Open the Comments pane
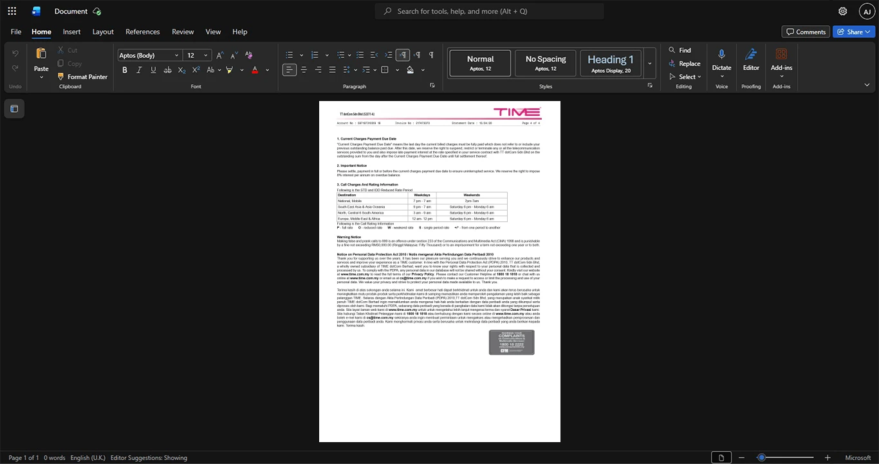This screenshot has width=879, height=464. 805,32
